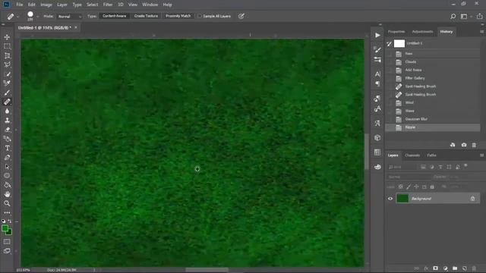The width and height of the screenshot is (486, 273).
Task: Hide the Background layer eye icon
Action: [390, 199]
